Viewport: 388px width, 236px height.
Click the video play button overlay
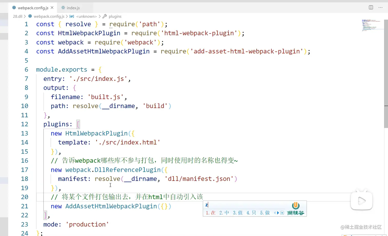click(x=362, y=201)
